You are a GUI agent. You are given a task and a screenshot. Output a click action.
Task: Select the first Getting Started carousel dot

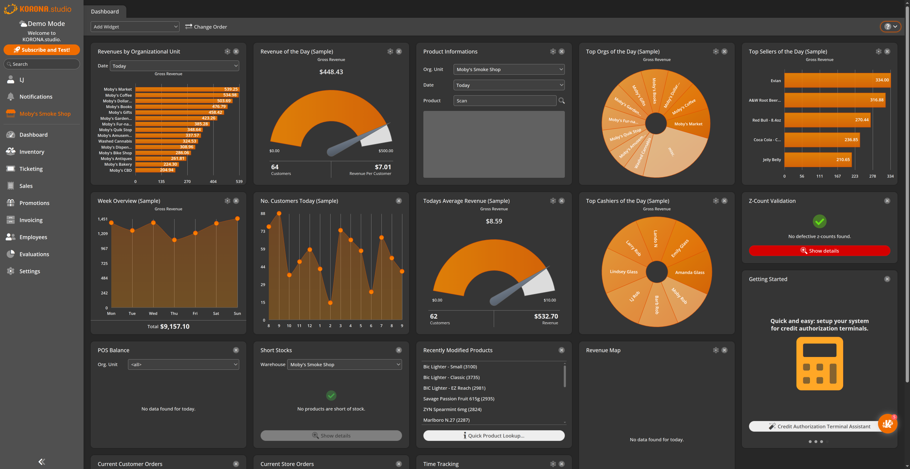coord(810,442)
